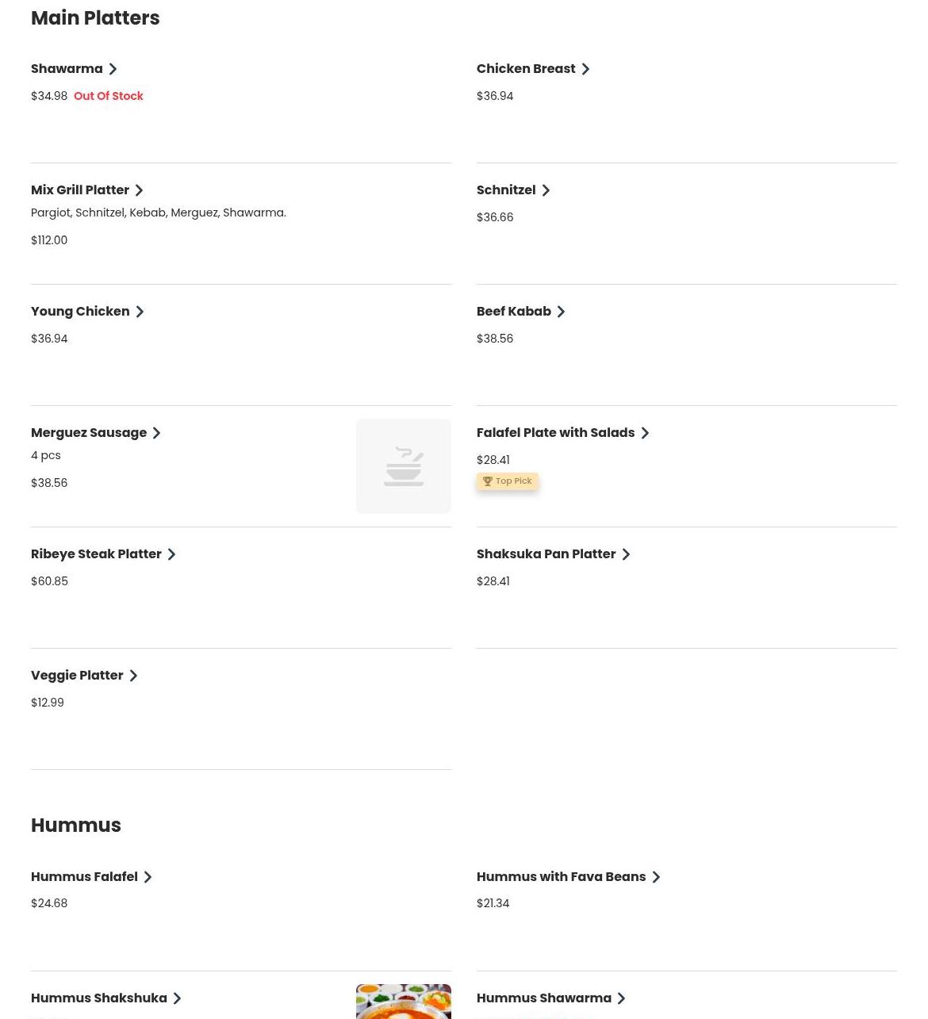Open Falafel Plate with Salads
Viewport: 928px width, 1019px height.
(555, 433)
